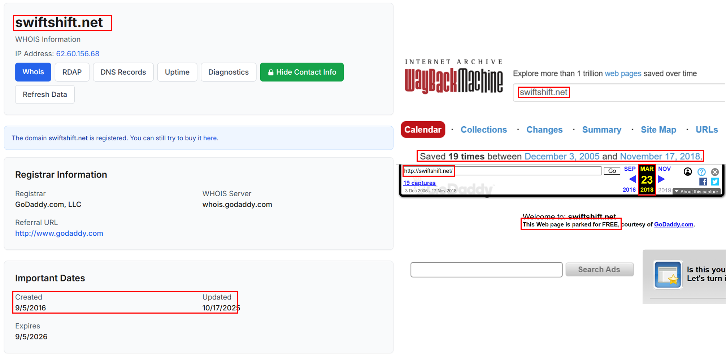Navigate to the next capture with right arrow

[661, 179]
